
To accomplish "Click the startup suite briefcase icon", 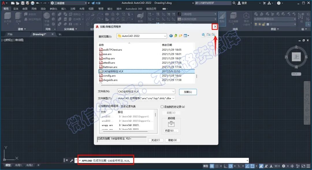I will 171,124.
